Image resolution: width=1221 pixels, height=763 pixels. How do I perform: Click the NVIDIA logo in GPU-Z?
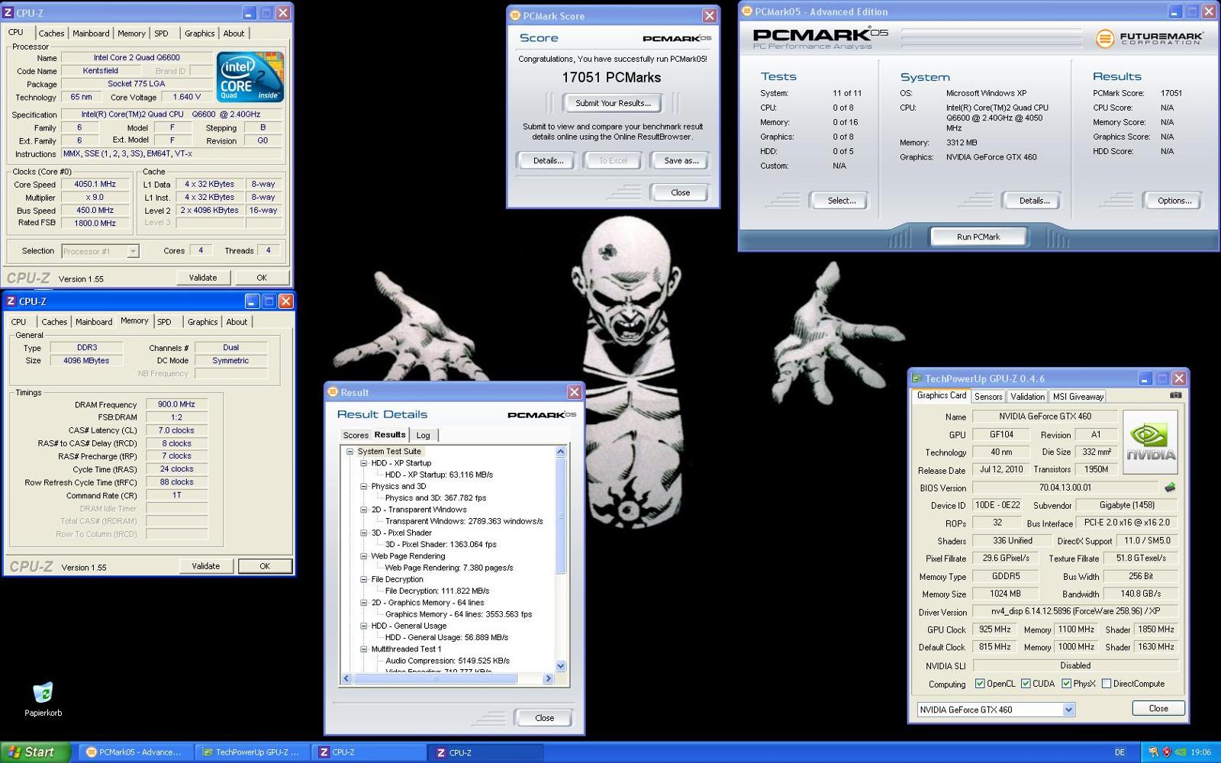pos(1150,442)
